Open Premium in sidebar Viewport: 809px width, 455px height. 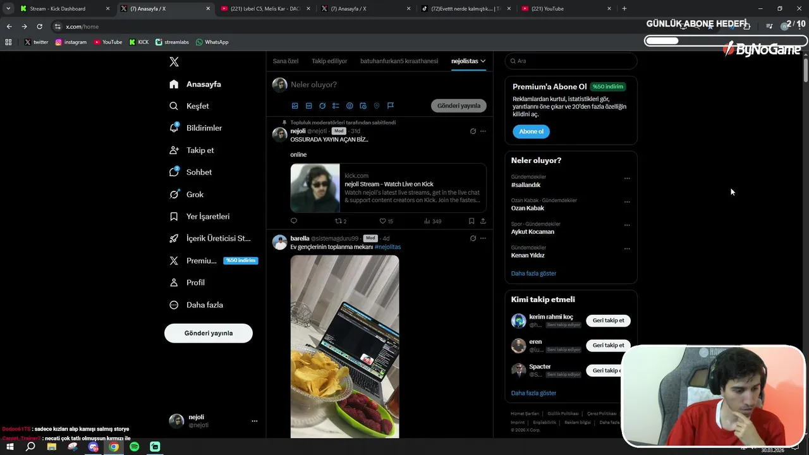pos(214,260)
